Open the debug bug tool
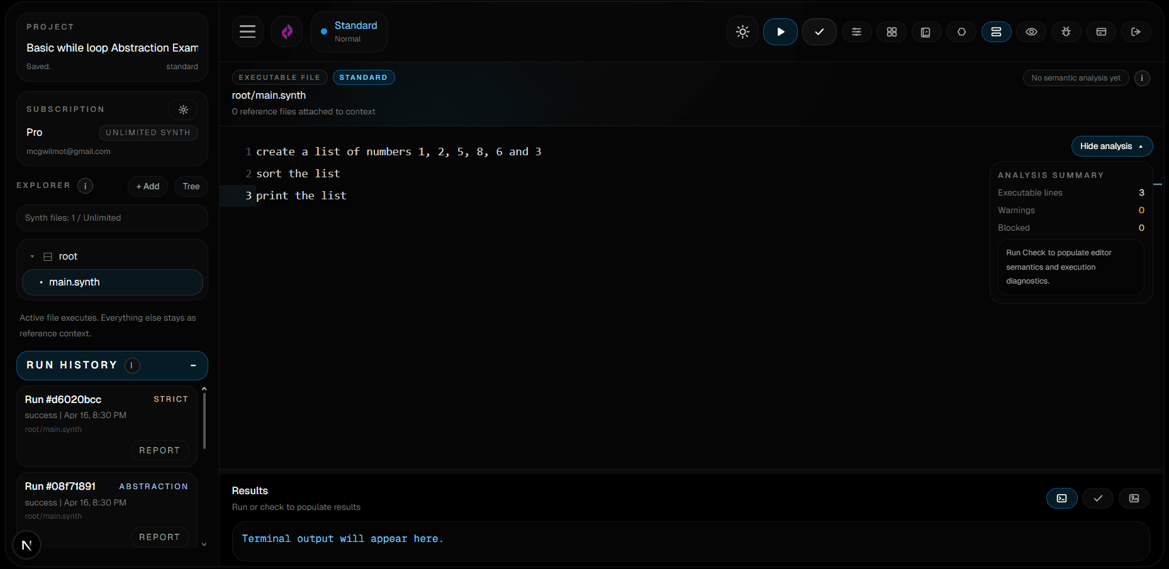The image size is (1169, 569). coord(1066,31)
